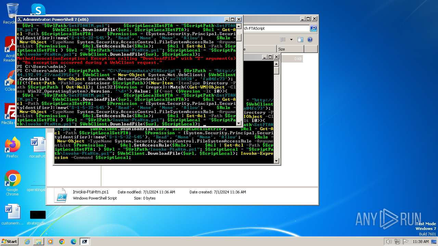Click the network status tray icon
The width and height of the screenshot is (438, 246).
point(397,242)
